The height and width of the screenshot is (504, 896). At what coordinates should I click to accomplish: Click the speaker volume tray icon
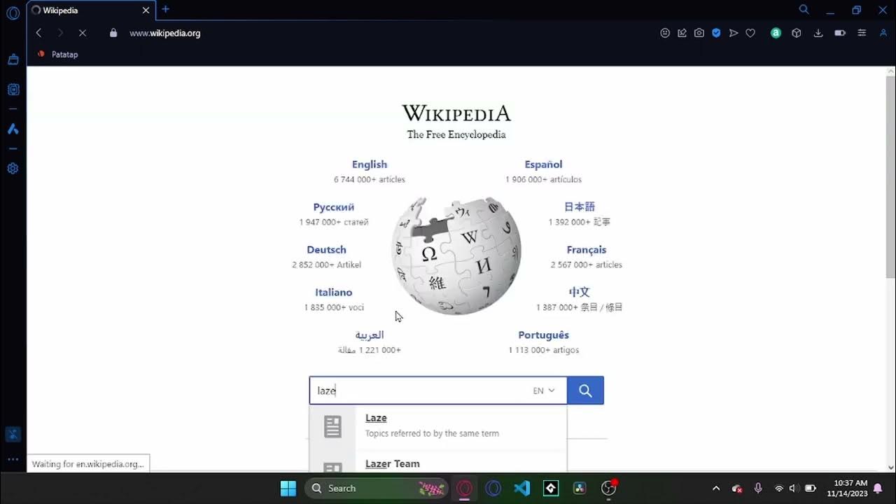pyautogui.click(x=794, y=488)
